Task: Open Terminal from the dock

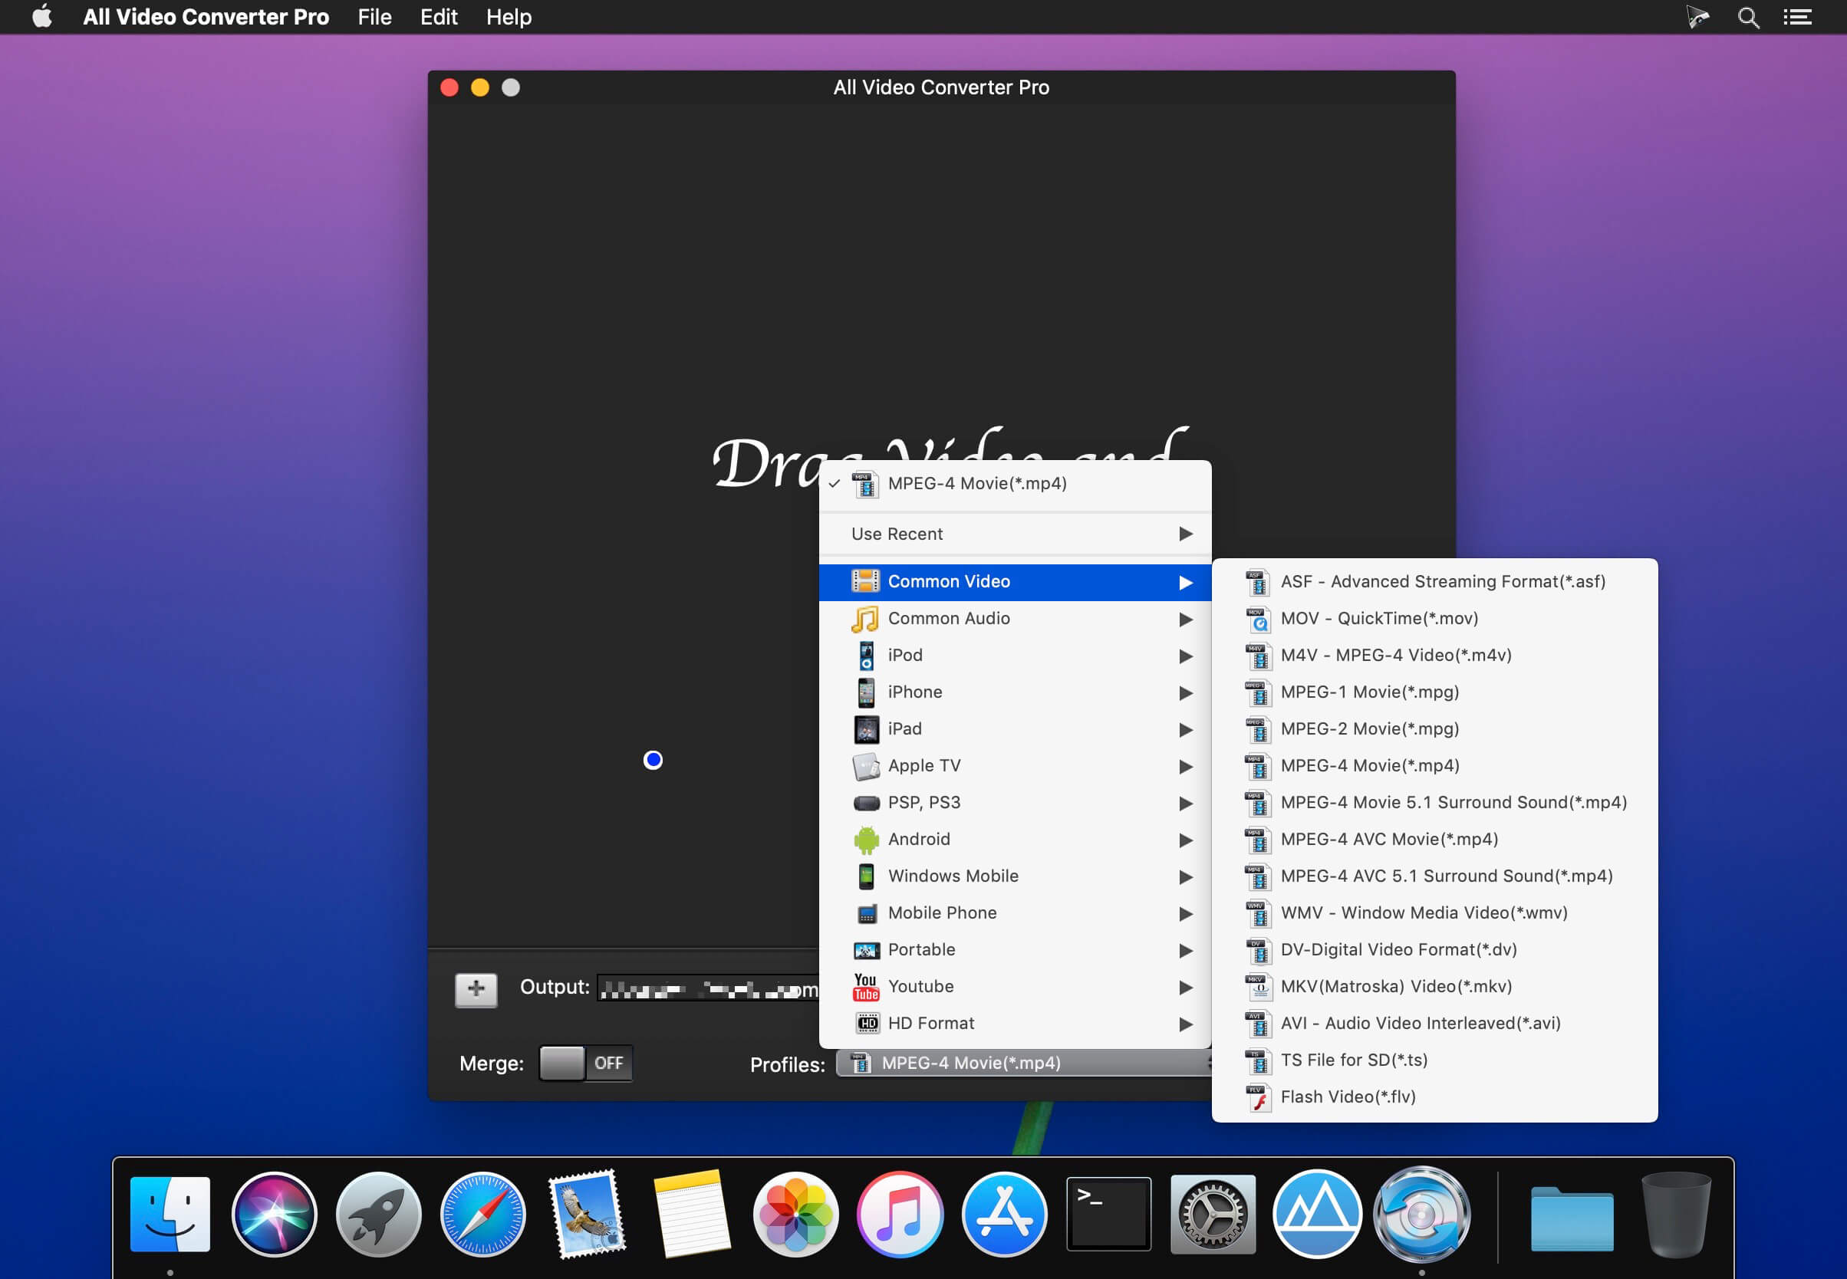Action: coord(1108,1213)
